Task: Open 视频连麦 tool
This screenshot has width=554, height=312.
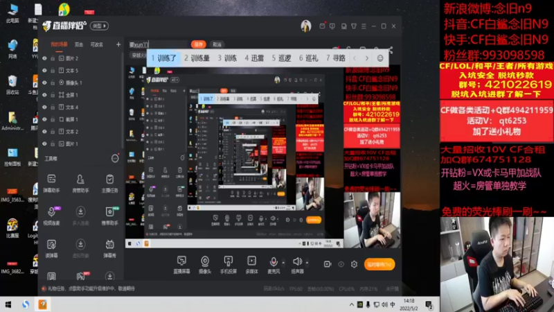Action: 51,216
